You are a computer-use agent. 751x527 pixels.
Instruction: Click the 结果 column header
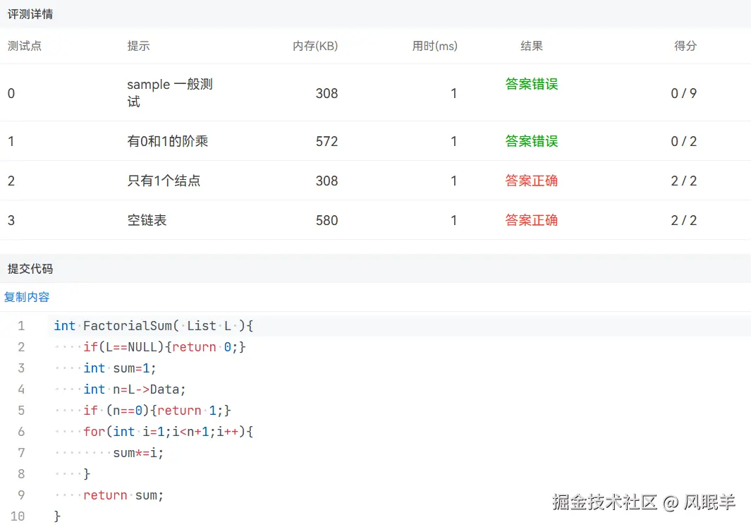click(532, 46)
